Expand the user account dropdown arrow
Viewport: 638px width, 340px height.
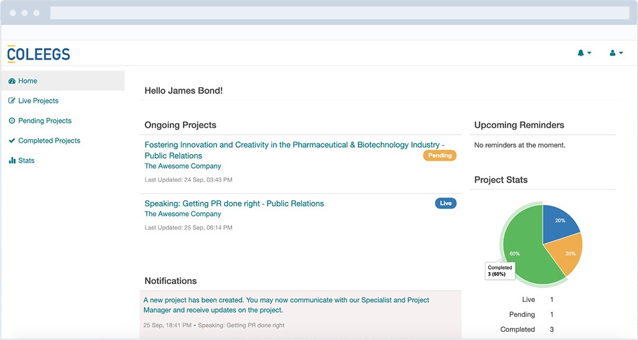[x=621, y=54]
